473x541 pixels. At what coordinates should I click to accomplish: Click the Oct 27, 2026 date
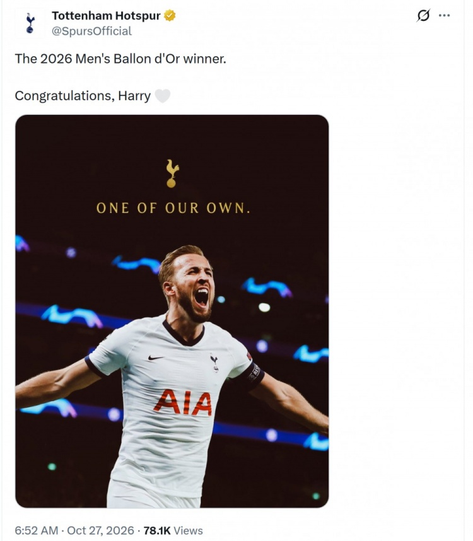[100, 530]
